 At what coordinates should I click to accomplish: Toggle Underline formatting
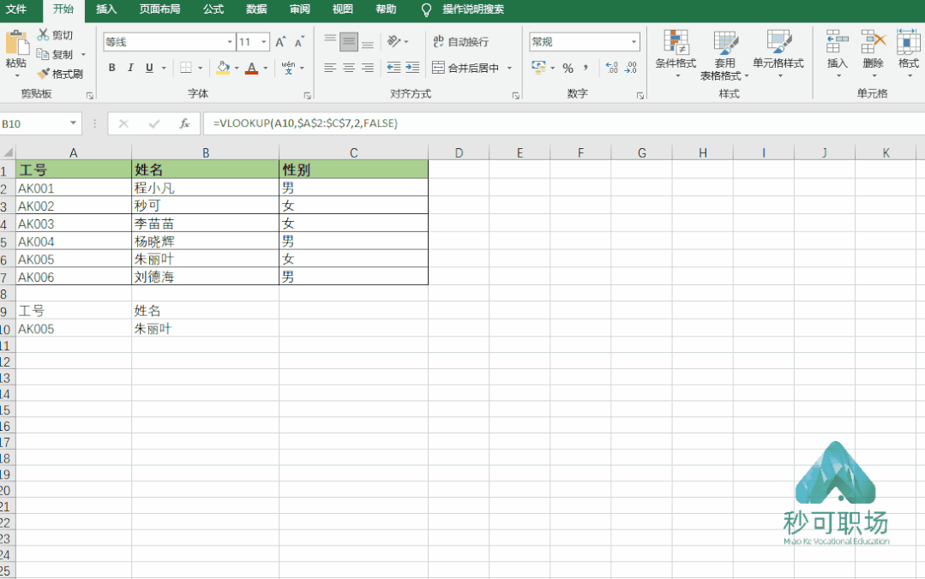[149, 68]
